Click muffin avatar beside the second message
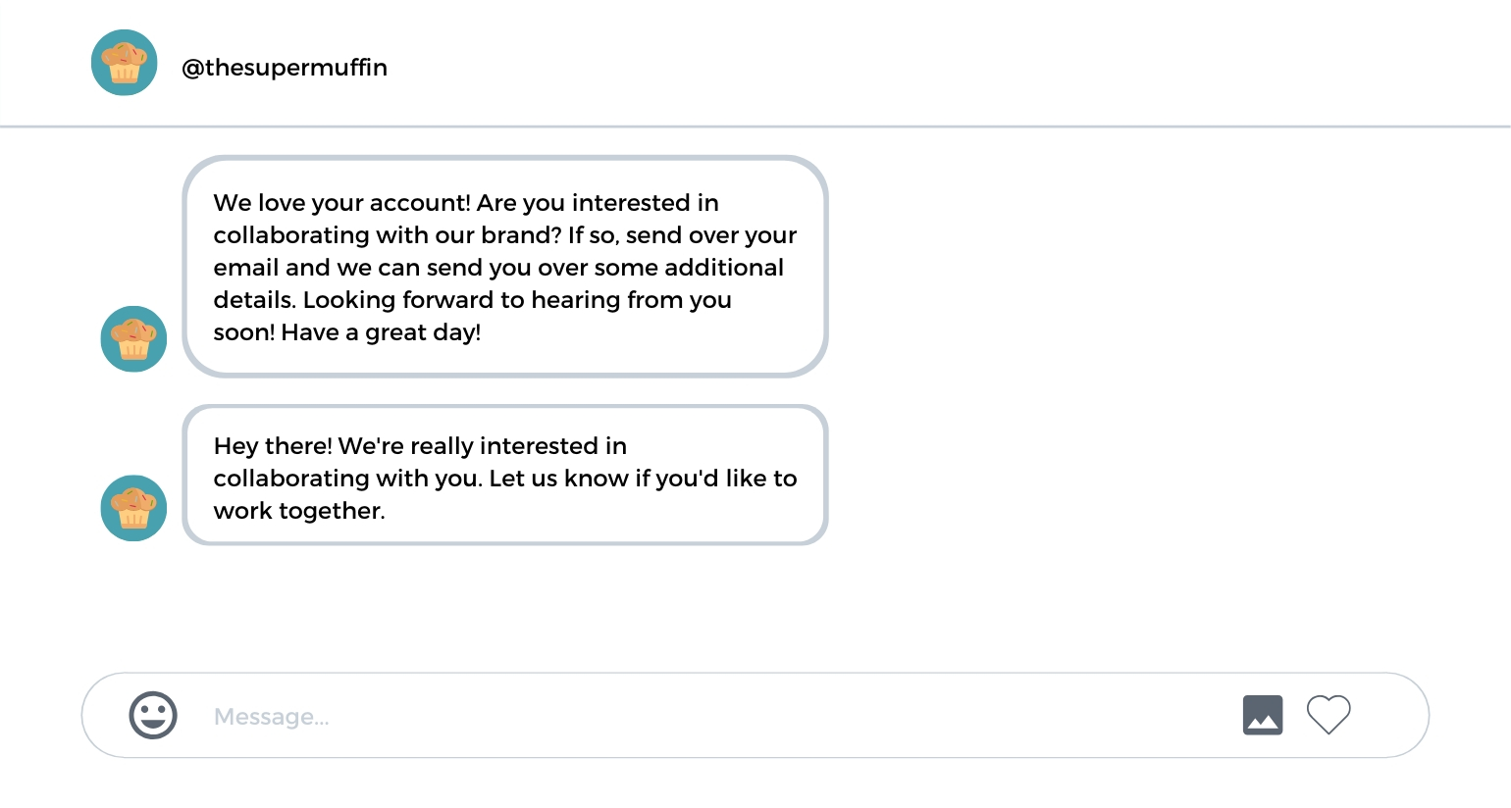 pos(134,509)
